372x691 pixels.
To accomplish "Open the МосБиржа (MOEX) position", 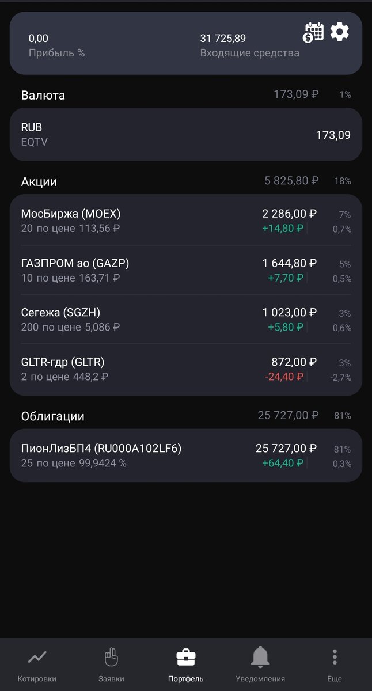I will point(186,221).
